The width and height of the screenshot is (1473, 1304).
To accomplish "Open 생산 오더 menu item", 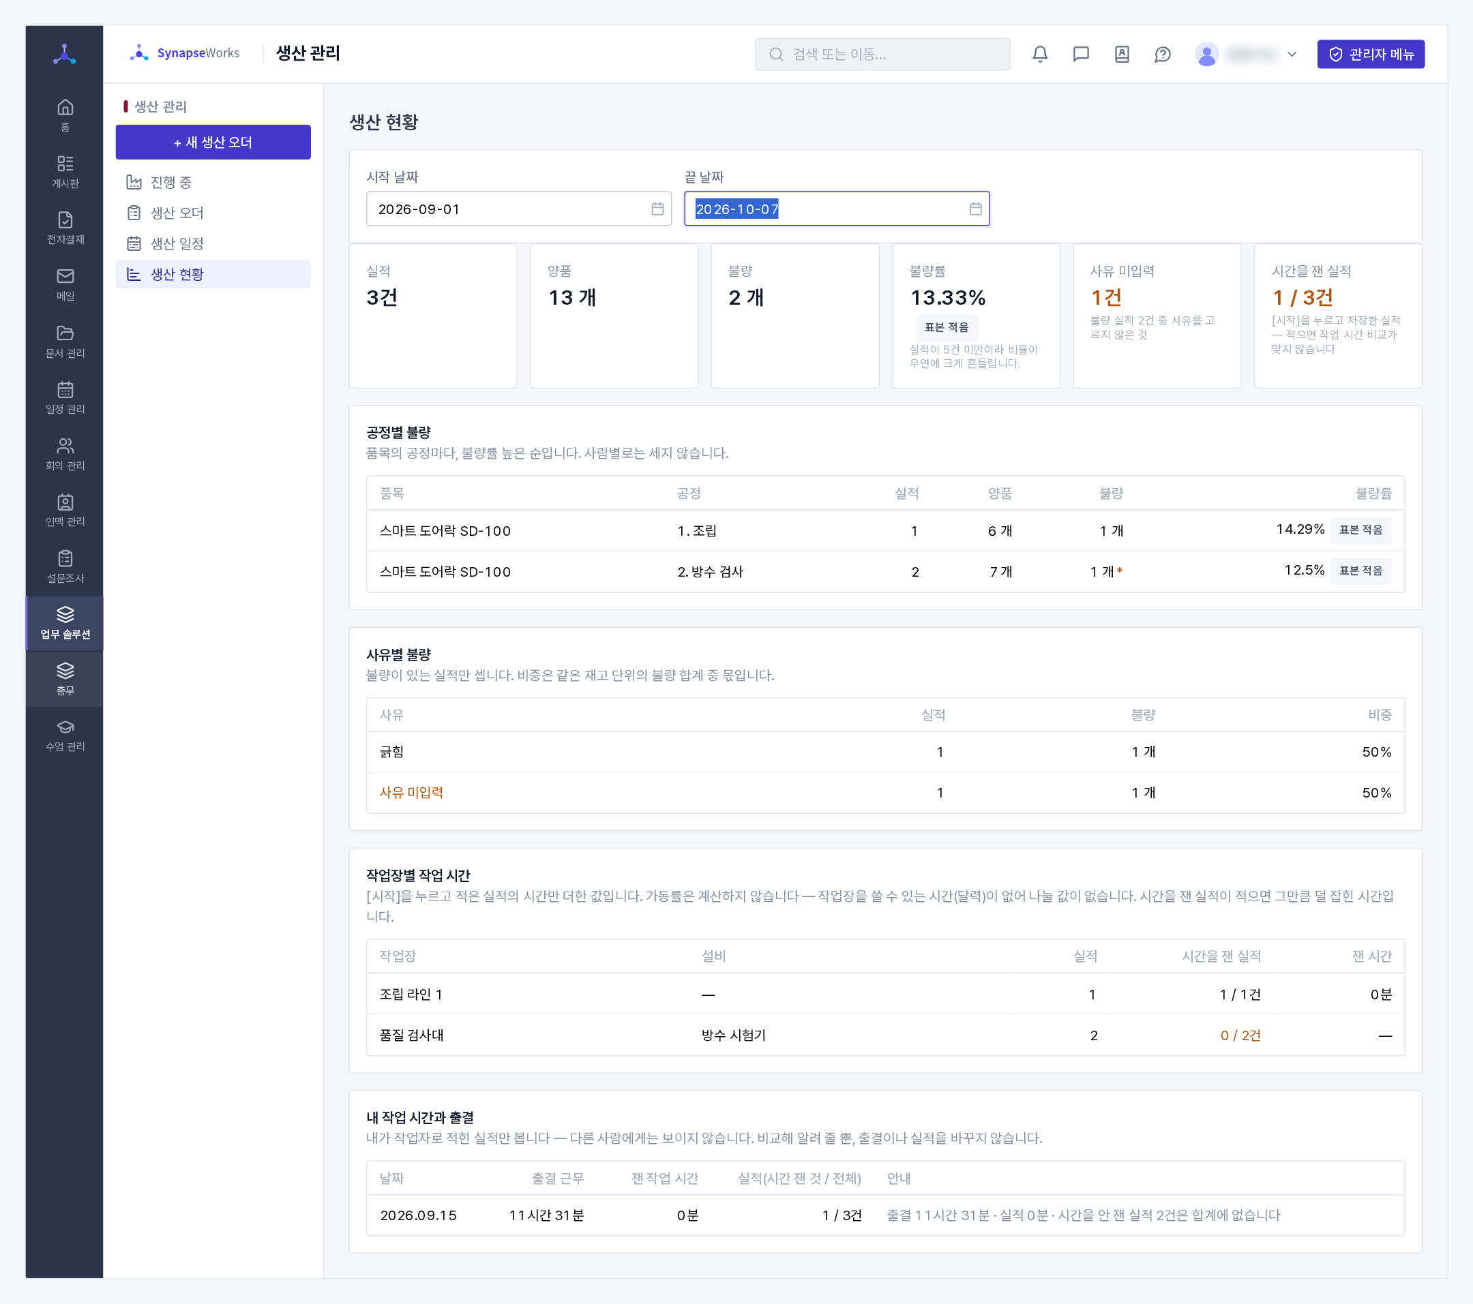I will (213, 213).
